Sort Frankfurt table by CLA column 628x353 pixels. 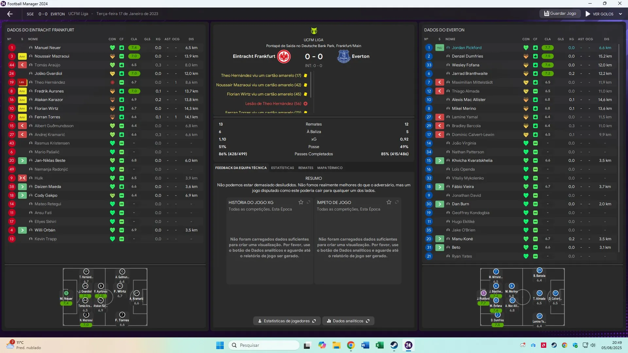(134, 39)
